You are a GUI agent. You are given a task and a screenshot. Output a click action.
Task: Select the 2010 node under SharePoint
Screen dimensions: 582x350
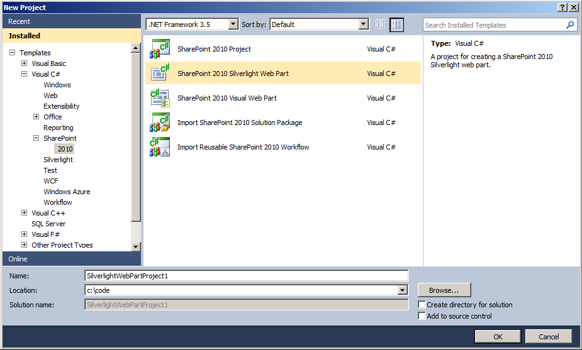tap(65, 149)
